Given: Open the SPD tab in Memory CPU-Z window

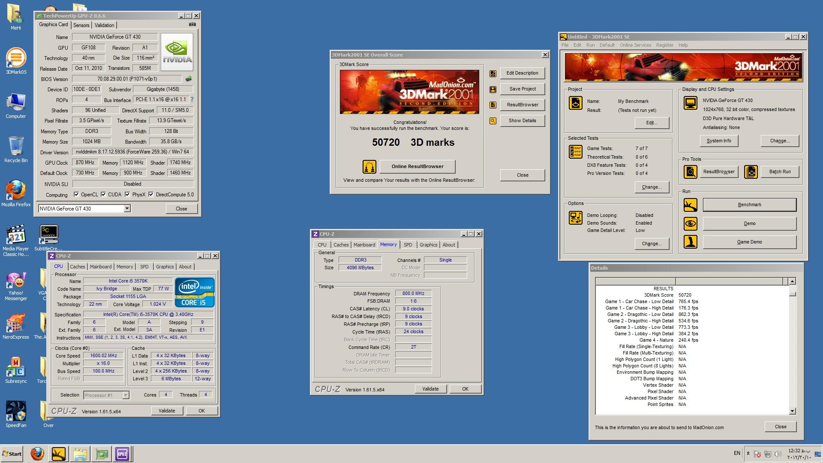Looking at the screenshot, I should point(408,245).
